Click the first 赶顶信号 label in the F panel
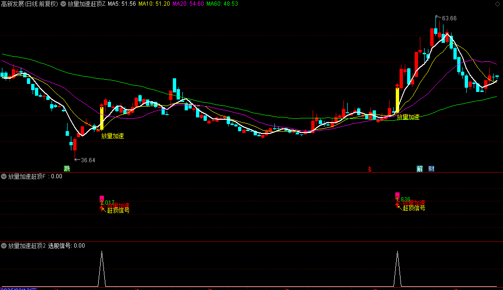Screen dimensions: 503x290 point(119,210)
